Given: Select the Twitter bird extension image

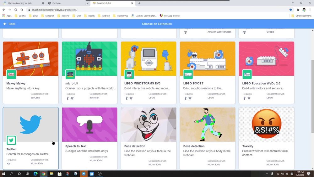Looking at the screenshot, I should (x=31, y=124).
